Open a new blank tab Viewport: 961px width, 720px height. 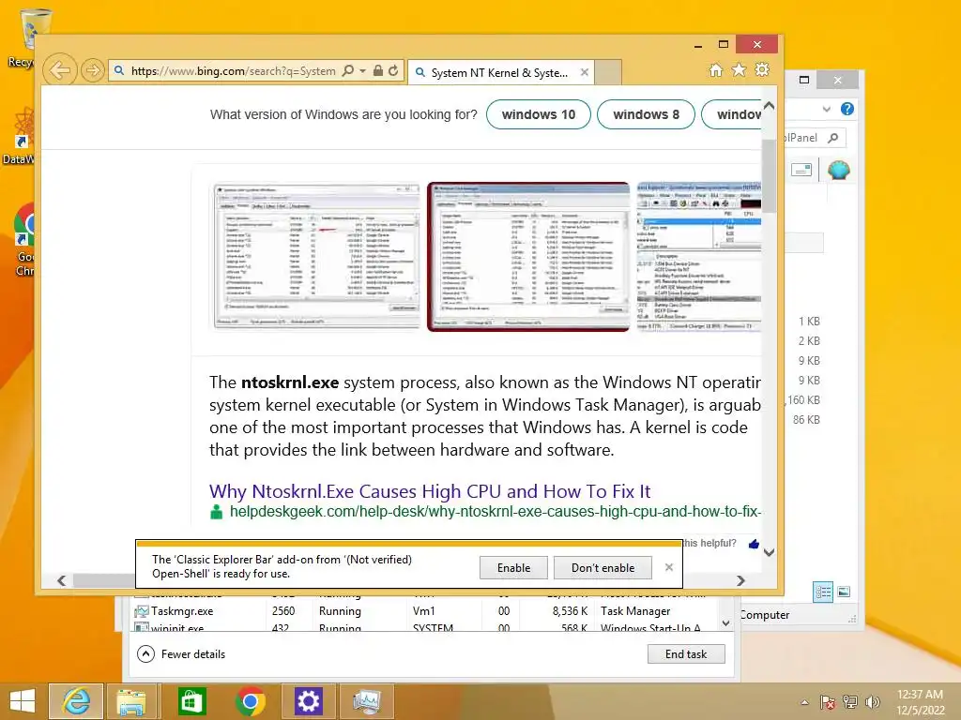608,72
